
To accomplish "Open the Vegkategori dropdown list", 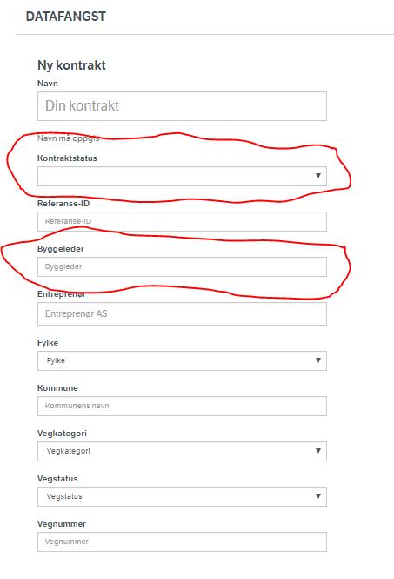I will (182, 451).
